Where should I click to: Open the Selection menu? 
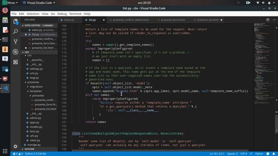33,14
